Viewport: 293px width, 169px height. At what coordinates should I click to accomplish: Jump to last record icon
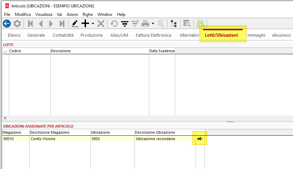click(62, 24)
